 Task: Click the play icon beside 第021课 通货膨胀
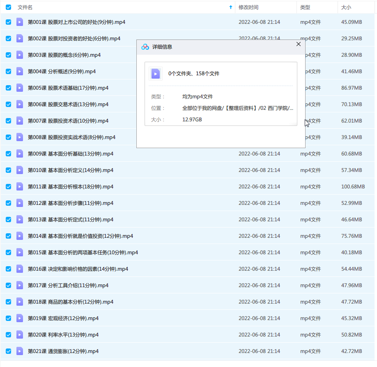click(20, 351)
